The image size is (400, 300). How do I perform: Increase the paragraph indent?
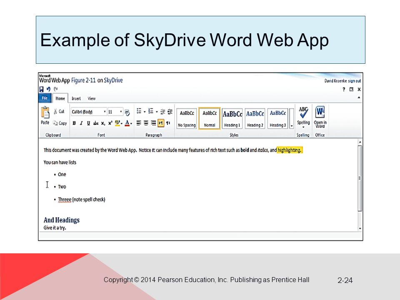170,112
